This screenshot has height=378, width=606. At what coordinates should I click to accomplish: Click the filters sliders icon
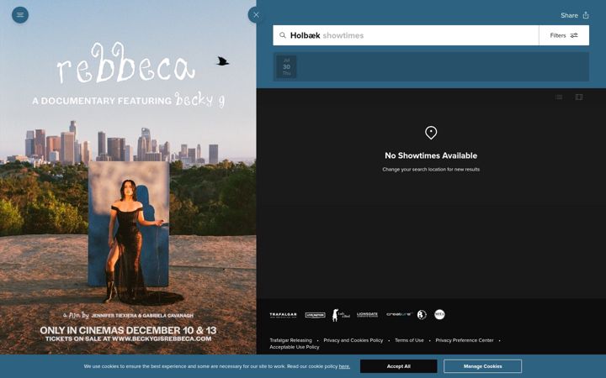click(x=574, y=35)
